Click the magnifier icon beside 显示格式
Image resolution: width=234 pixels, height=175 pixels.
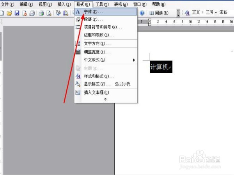coord(78,84)
